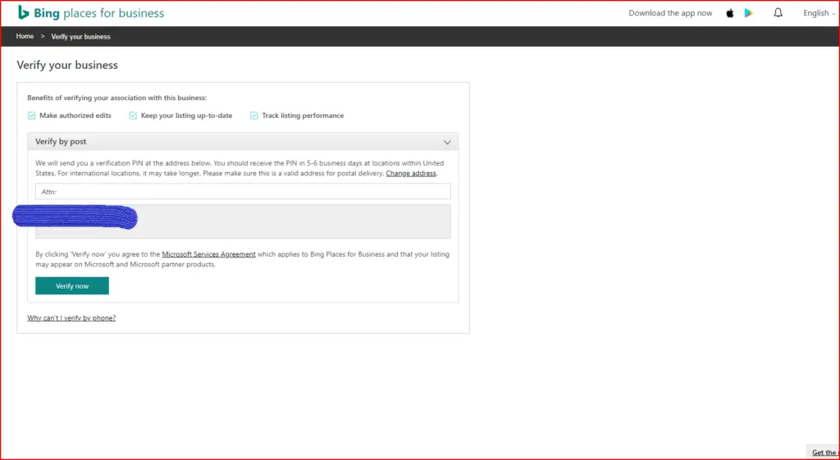840x460 pixels.
Task: Select 'Verify your business' breadcrumb item
Action: [81, 36]
